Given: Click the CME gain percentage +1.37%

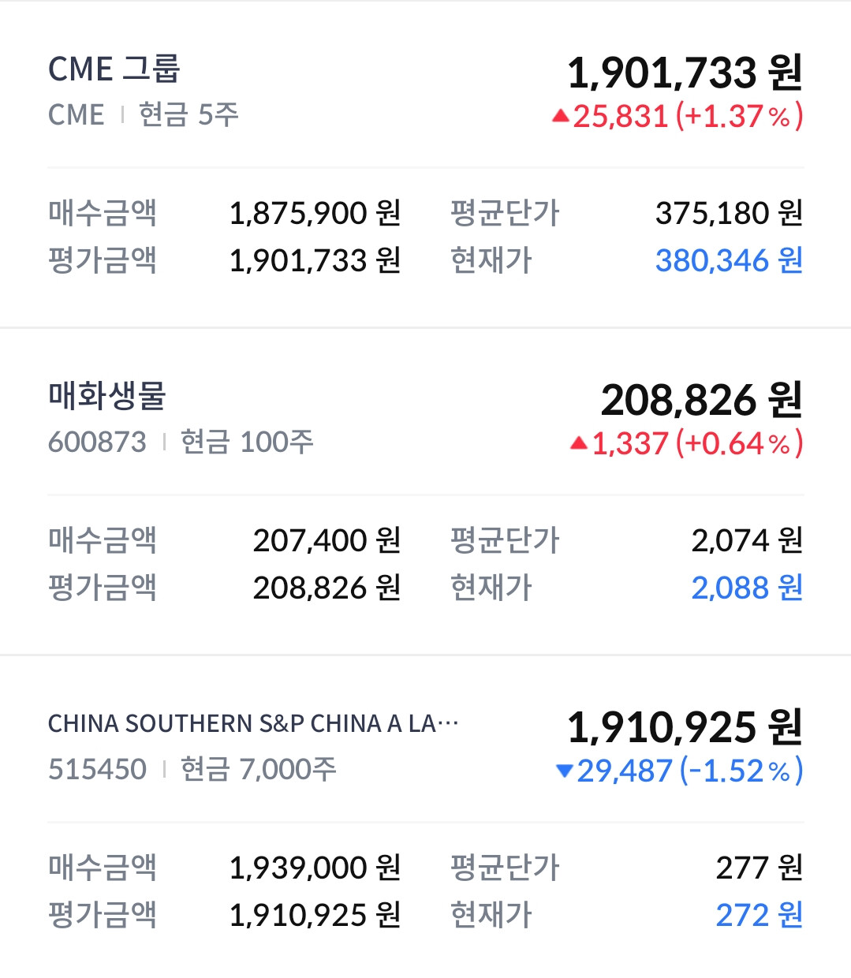Looking at the screenshot, I should 740,117.
